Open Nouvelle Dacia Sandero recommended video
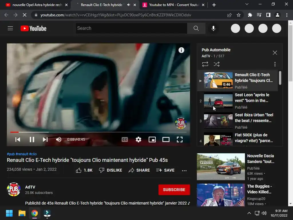 point(237,167)
